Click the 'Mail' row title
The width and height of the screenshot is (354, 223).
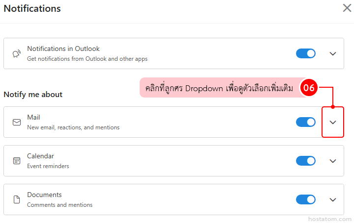pos(33,117)
